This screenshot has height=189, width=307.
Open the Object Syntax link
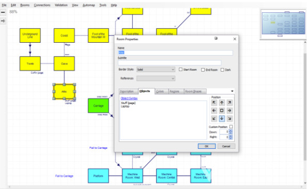[x=129, y=98]
